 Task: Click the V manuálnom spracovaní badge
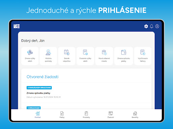point(39,88)
